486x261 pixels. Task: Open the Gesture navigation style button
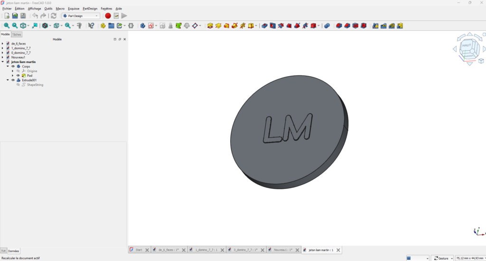pyautogui.click(x=442, y=258)
